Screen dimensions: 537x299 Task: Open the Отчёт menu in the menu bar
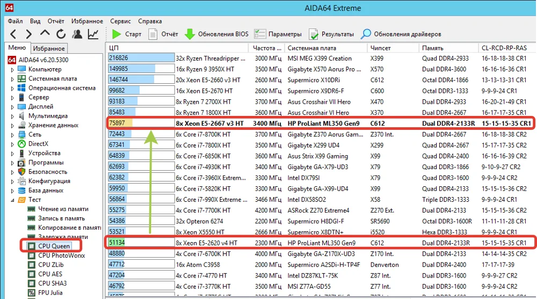click(x=56, y=21)
